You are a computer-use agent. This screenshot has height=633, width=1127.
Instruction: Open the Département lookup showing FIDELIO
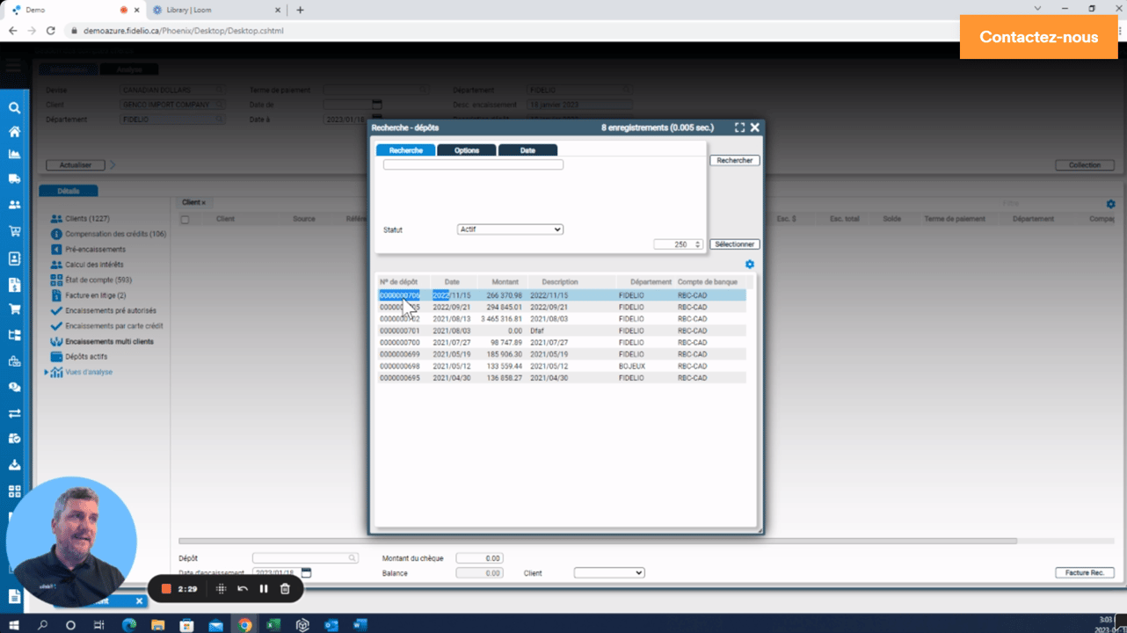click(172, 120)
